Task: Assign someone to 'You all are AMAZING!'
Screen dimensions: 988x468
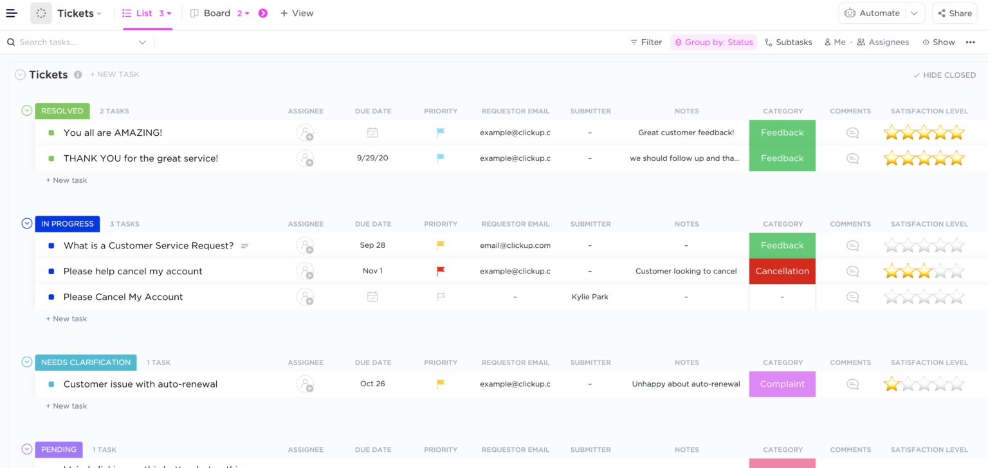Action: coord(306,132)
